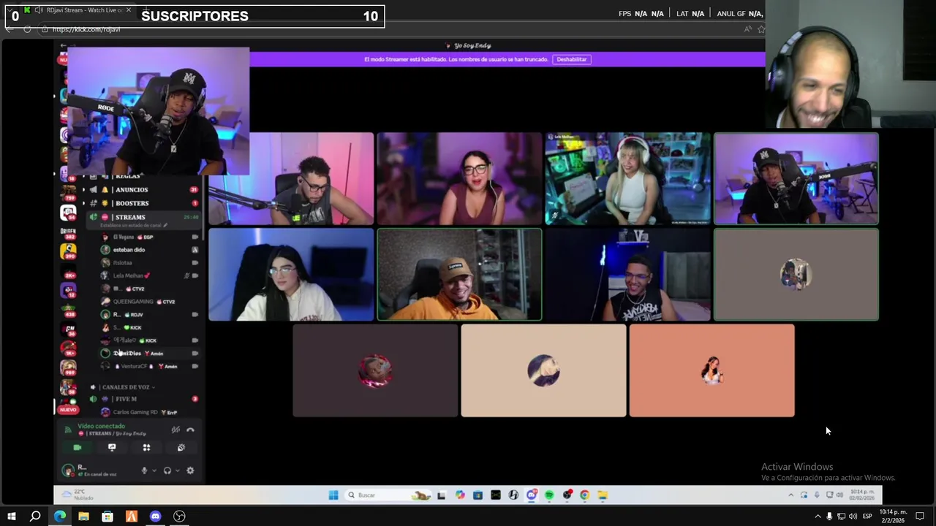The height and width of the screenshot is (526, 936).
Task: Open the Discord activities launcher button
Action: coord(146,448)
